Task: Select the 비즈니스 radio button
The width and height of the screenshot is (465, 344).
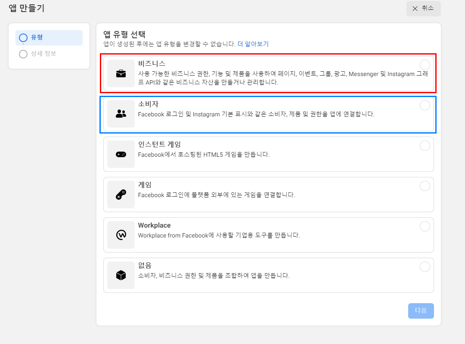Action: pyautogui.click(x=425, y=65)
